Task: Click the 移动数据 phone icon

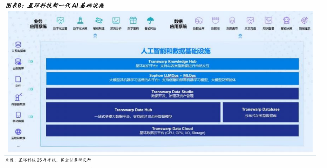Action: [18, 115]
